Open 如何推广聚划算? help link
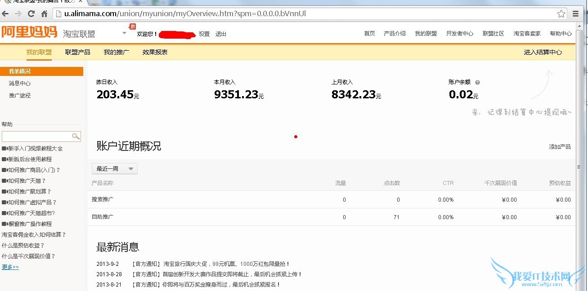This screenshot has width=588, height=291. pos(27,192)
